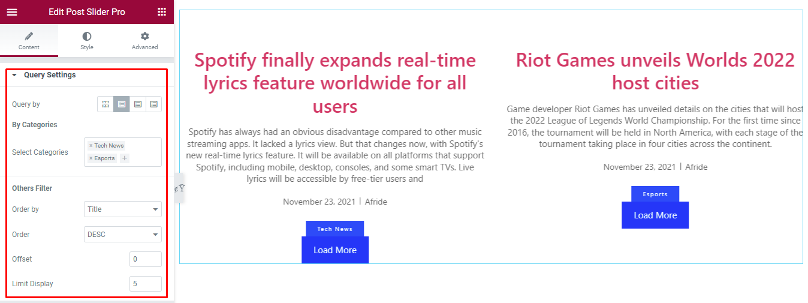Remove the Tech News category tag

click(x=91, y=146)
